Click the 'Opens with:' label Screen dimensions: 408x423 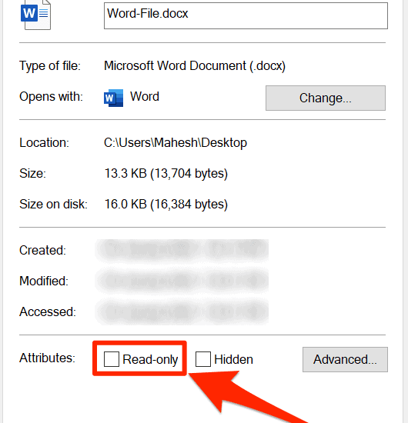point(51,97)
